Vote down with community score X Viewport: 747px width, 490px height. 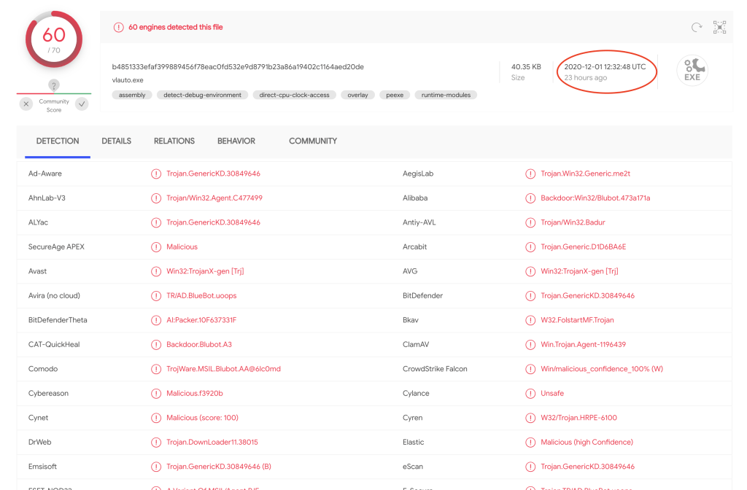point(26,104)
